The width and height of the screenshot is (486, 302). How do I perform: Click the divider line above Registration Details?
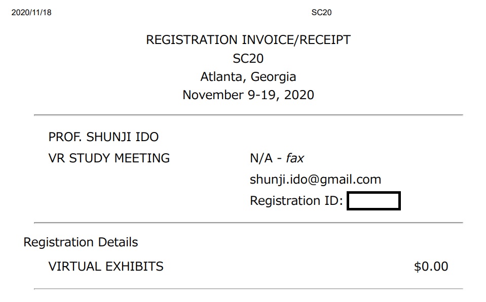pyautogui.click(x=248, y=223)
